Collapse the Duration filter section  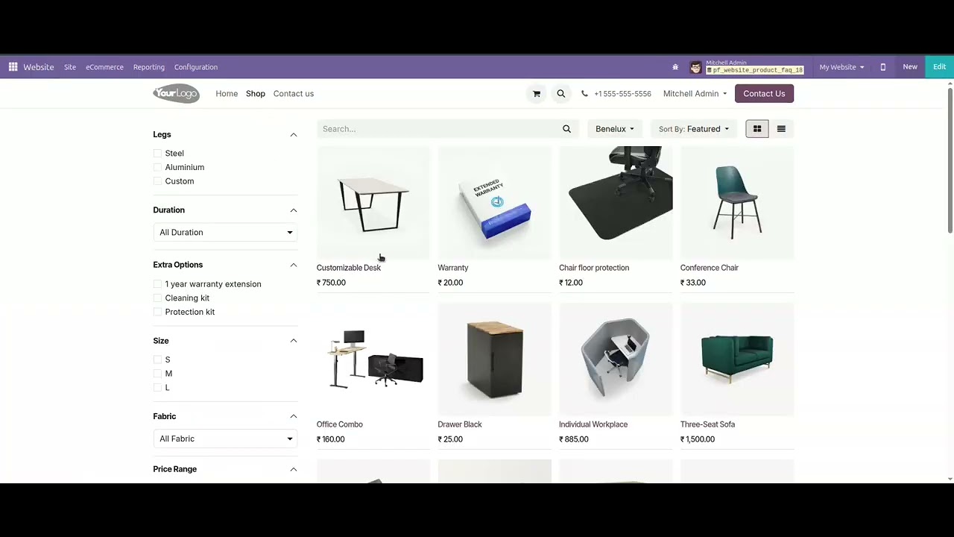(x=294, y=210)
